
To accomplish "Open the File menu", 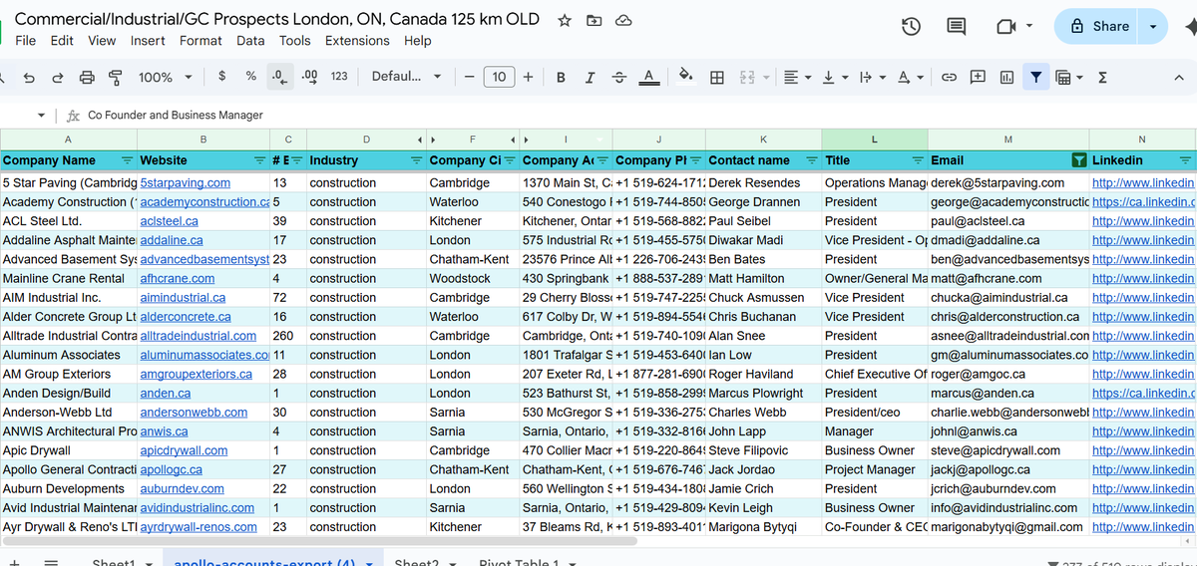I will coord(26,41).
